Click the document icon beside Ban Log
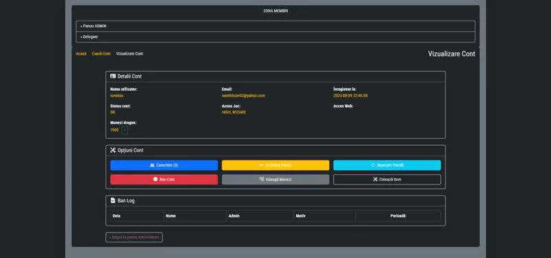The image size is (551, 258). coord(113,200)
